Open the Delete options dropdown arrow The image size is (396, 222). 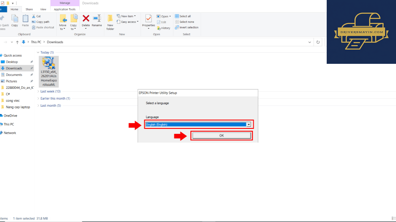[86, 28]
